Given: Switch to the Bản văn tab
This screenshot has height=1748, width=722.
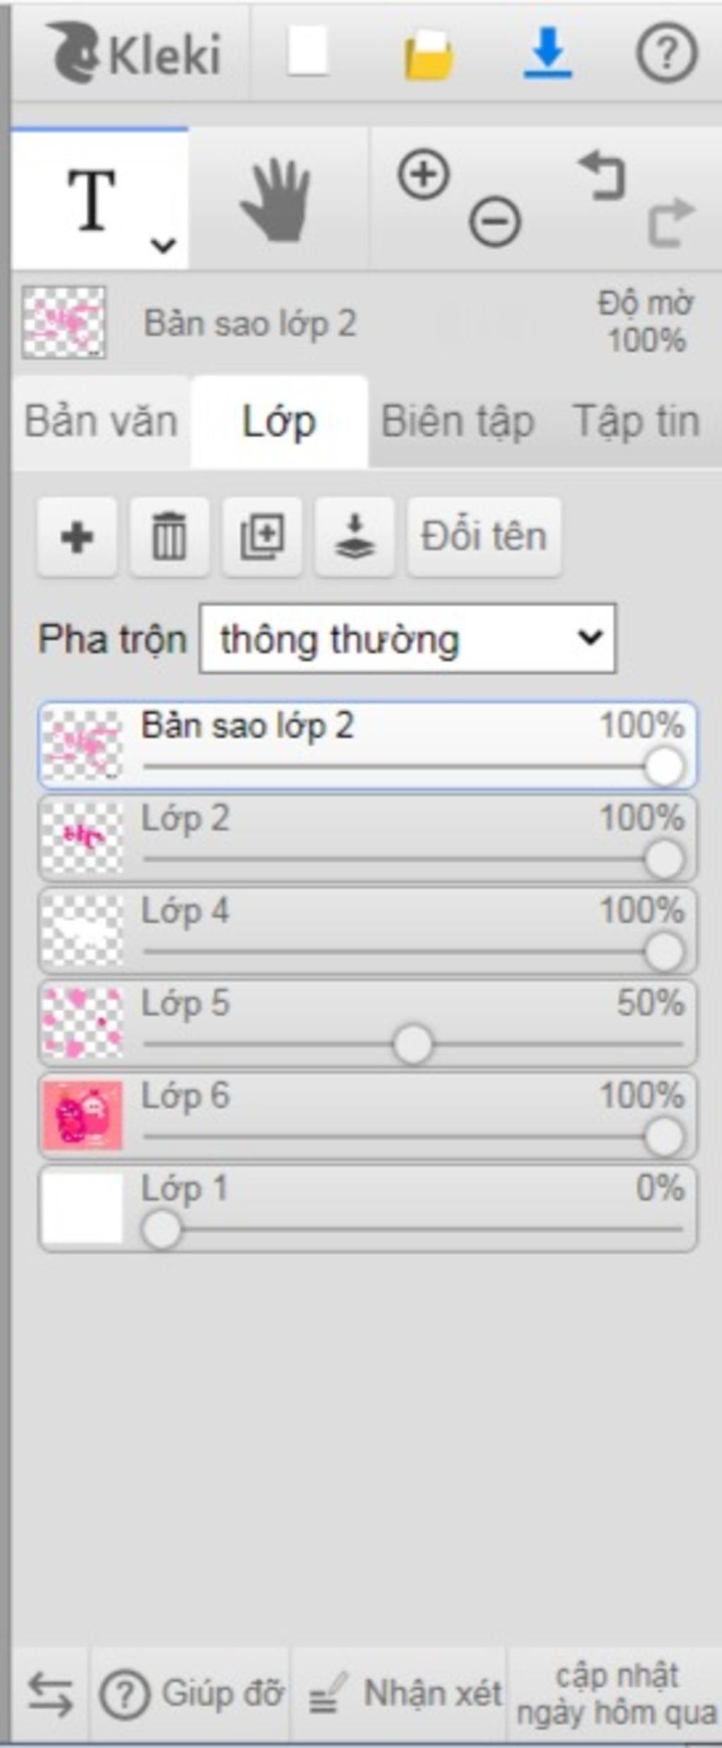Looking at the screenshot, I should click(100, 422).
